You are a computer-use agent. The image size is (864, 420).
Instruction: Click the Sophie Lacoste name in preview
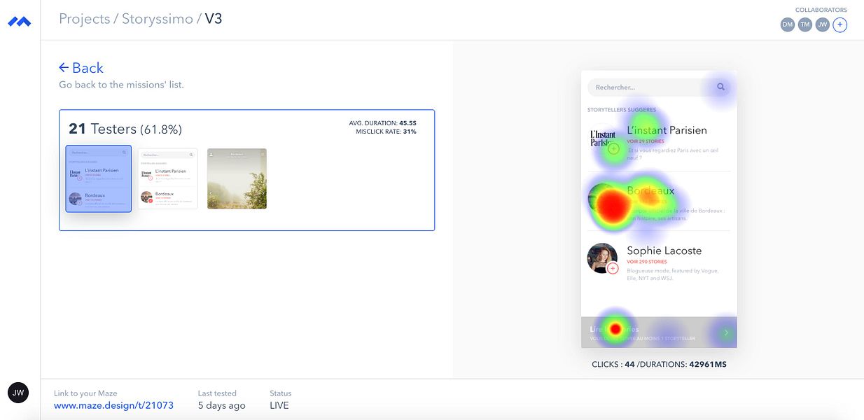[664, 251]
